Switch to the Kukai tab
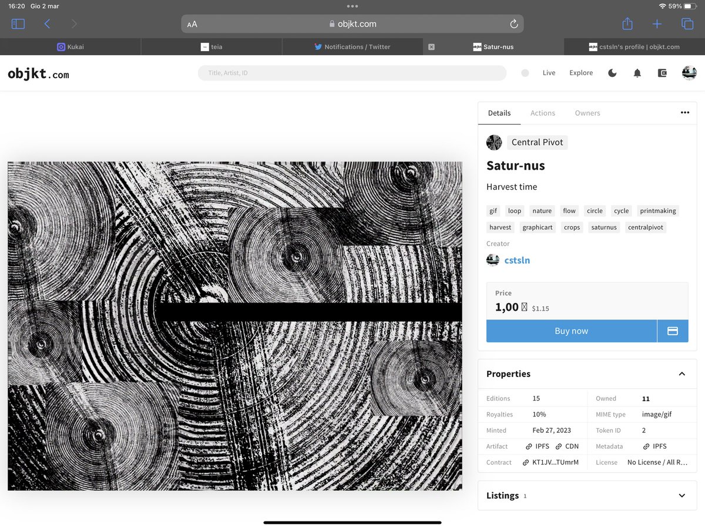 point(70,47)
